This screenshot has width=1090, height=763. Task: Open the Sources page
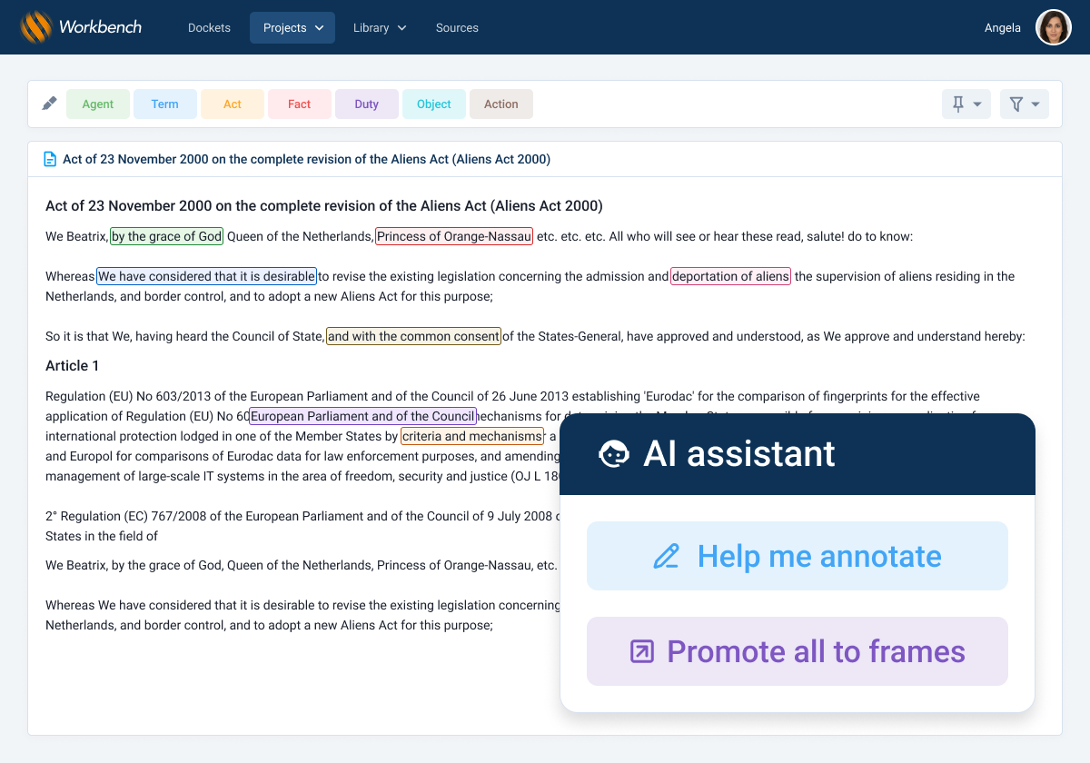[457, 27]
